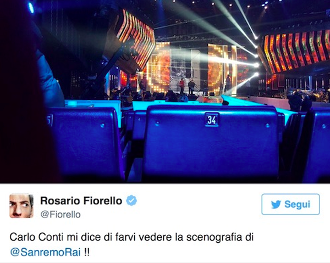Image resolution: width=330 pixels, height=263 pixels.
Task: Click the Twitter bird icon inside Segui
Action: pos(276,204)
